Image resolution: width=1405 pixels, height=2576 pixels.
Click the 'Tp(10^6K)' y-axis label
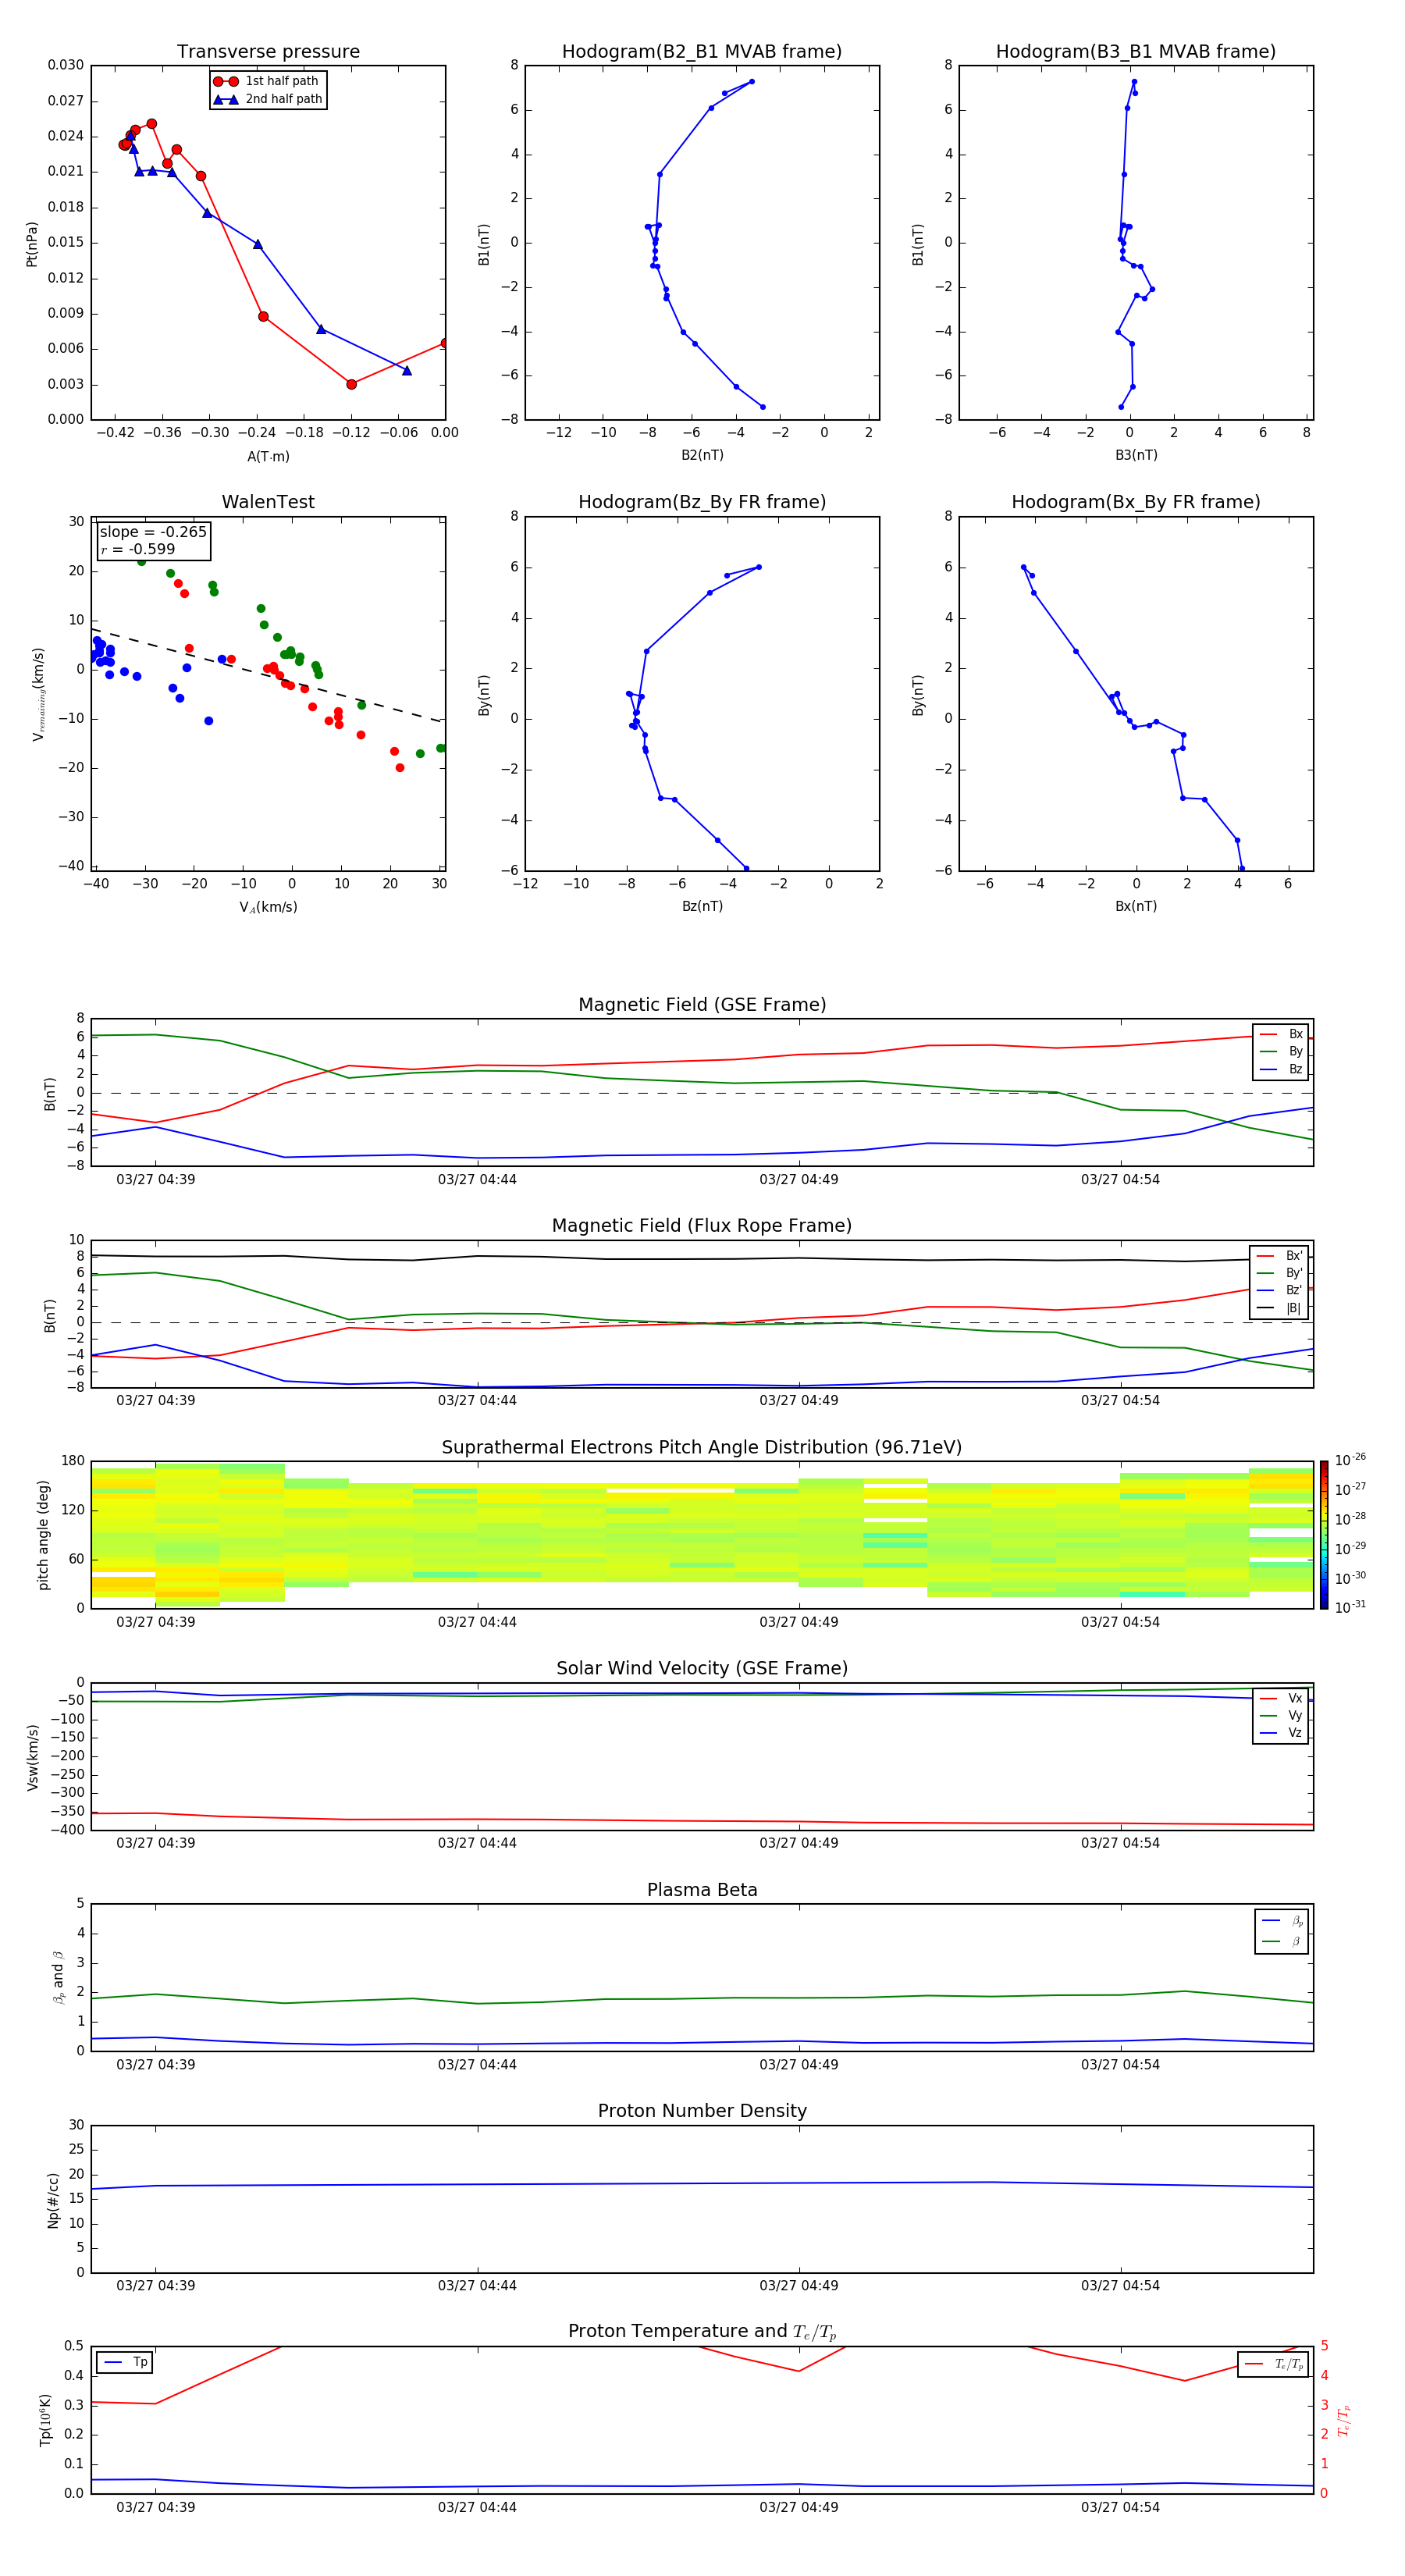click(x=45, y=2420)
